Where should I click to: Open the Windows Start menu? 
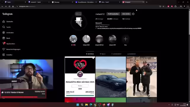click(x=78, y=105)
